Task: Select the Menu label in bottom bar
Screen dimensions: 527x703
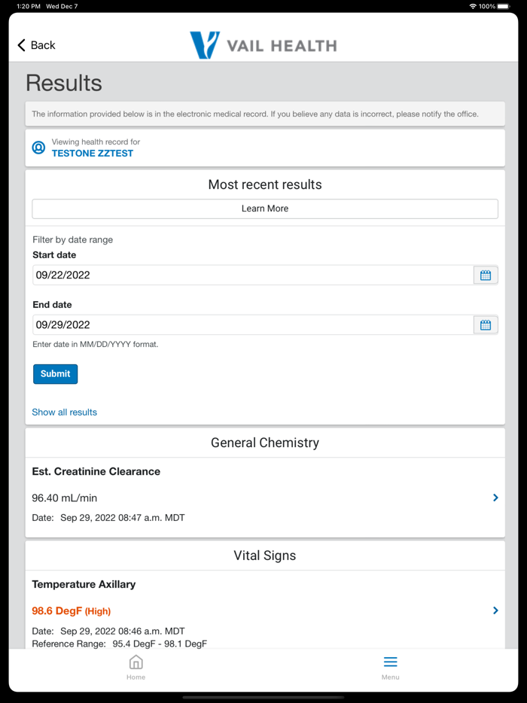Action: point(390,677)
